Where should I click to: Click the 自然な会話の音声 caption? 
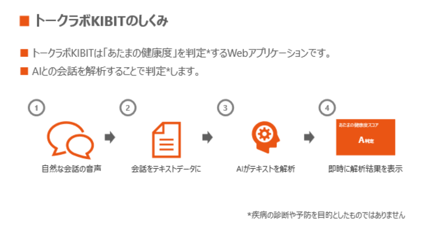point(71,169)
